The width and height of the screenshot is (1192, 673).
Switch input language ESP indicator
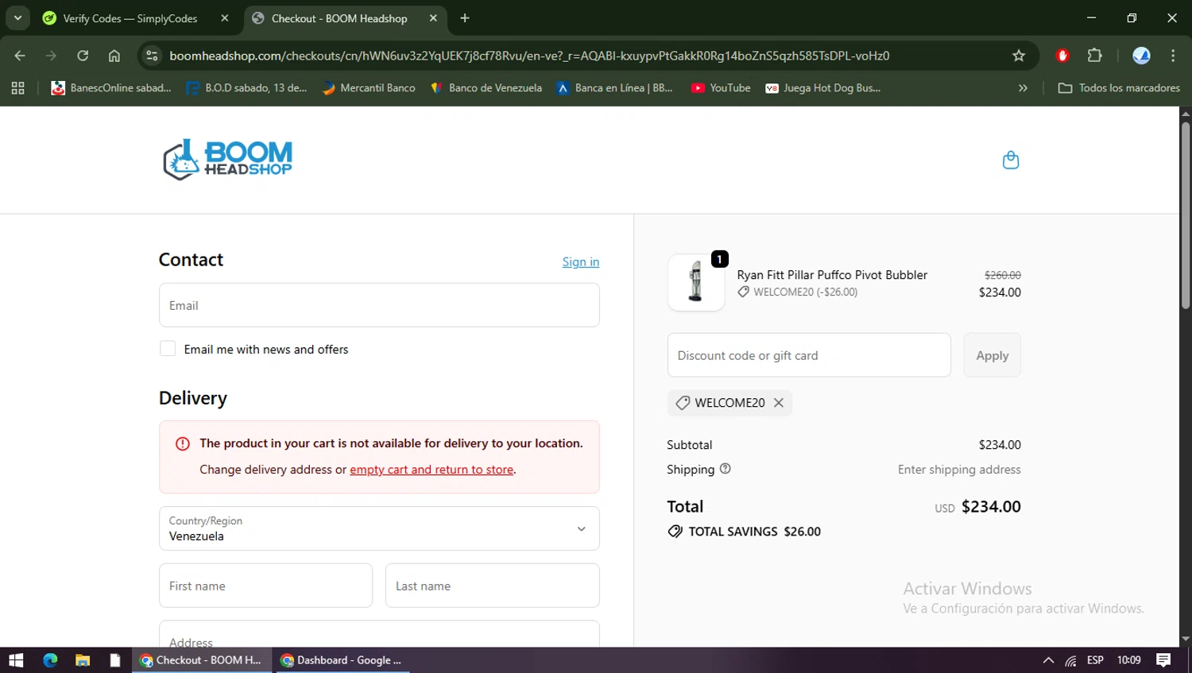tap(1095, 660)
